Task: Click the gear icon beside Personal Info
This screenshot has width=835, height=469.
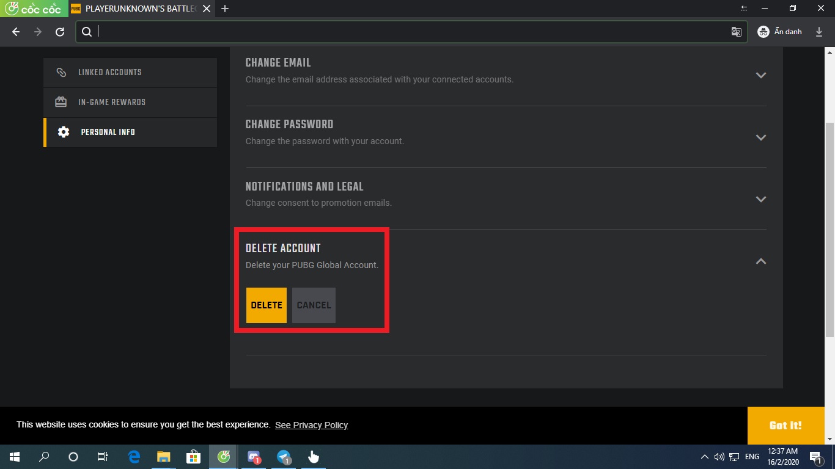Action: pyautogui.click(x=64, y=132)
